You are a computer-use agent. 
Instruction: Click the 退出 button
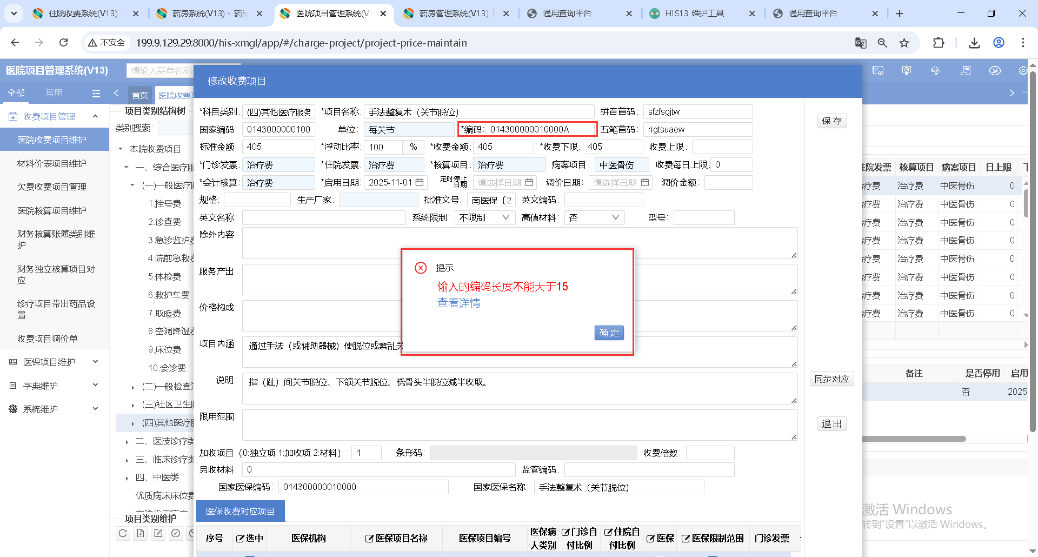tap(832, 424)
